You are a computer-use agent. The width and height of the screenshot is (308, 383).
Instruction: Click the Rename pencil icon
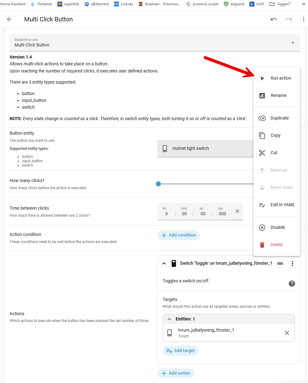point(262,96)
